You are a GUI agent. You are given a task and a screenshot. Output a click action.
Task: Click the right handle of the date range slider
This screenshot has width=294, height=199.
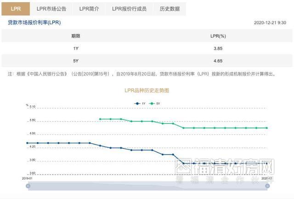pyautogui.click(x=267, y=186)
